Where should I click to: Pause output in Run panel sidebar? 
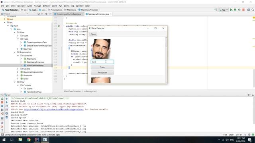[2, 106]
